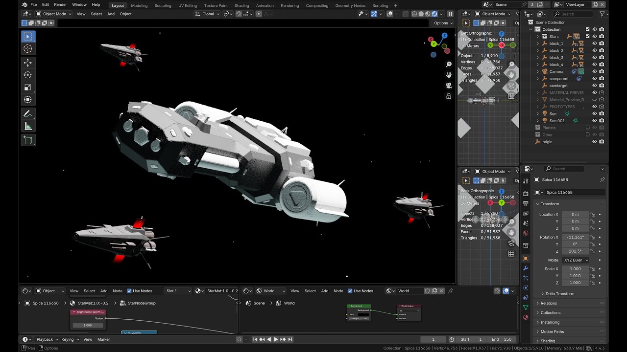Select the Select Box tool
Viewport: 627px width, 352px height.
tap(28, 37)
